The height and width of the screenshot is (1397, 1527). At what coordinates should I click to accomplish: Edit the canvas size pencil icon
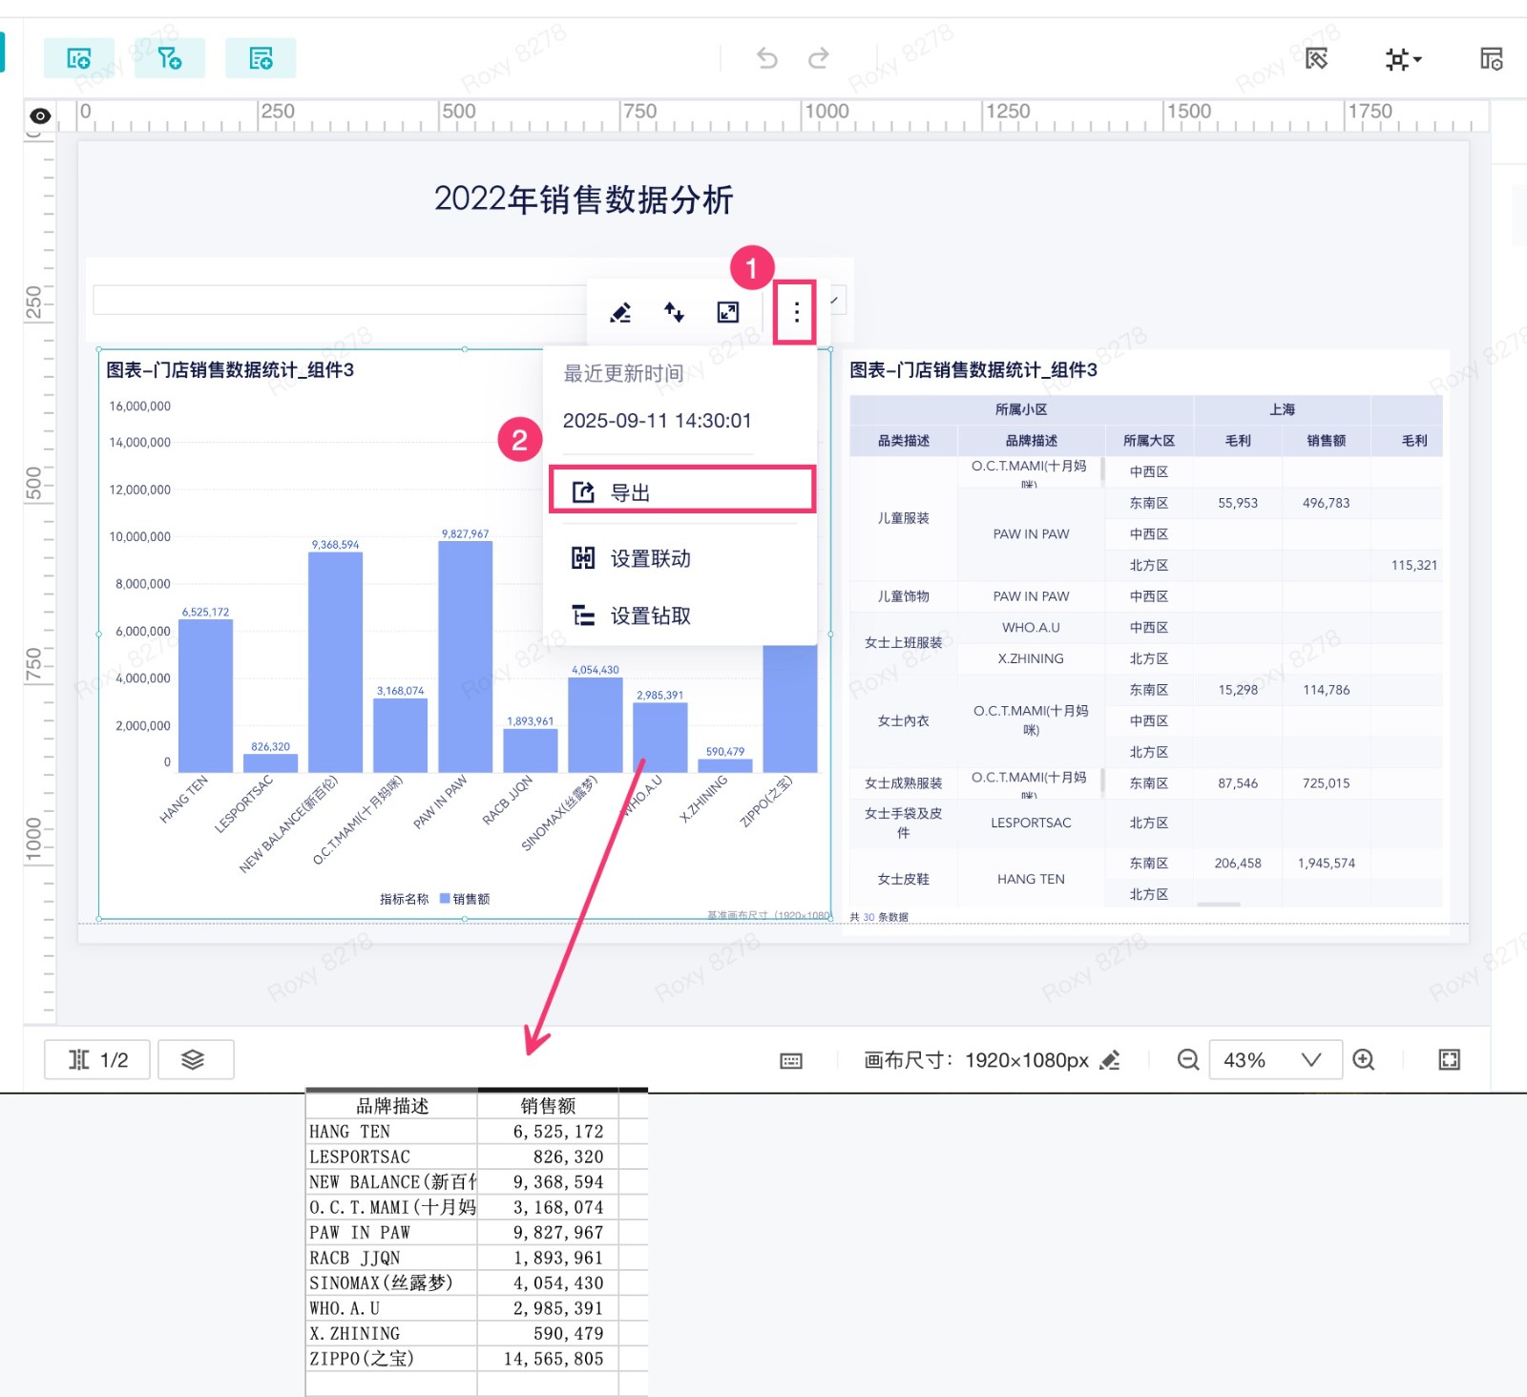pos(1110,1060)
